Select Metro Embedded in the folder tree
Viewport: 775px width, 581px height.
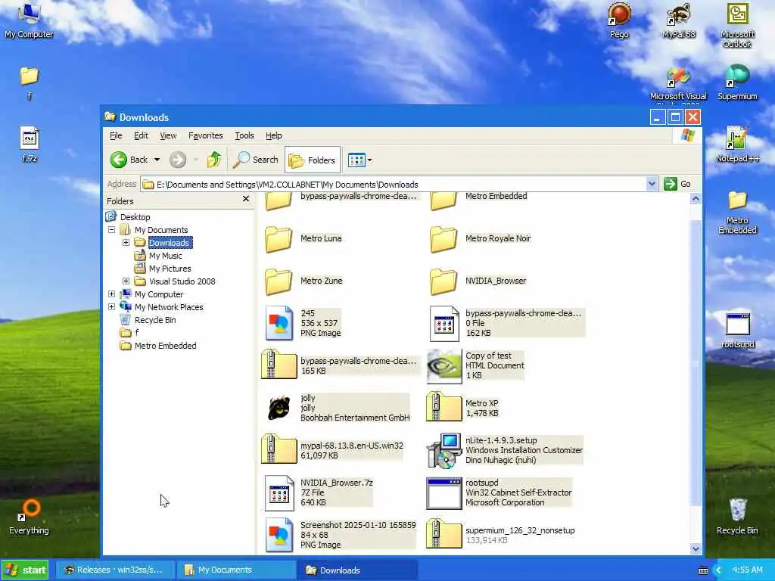[x=165, y=345]
